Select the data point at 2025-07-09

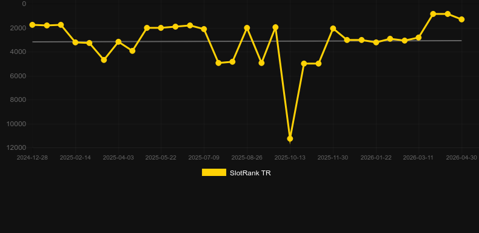204,29
